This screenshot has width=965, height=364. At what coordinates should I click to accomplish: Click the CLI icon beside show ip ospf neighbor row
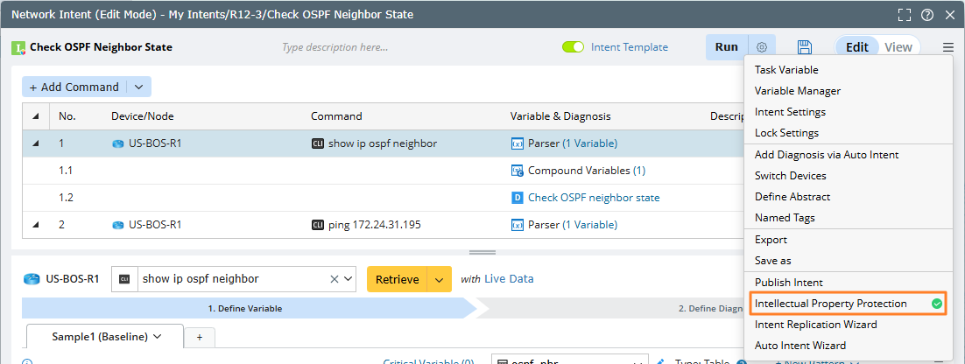coord(318,143)
